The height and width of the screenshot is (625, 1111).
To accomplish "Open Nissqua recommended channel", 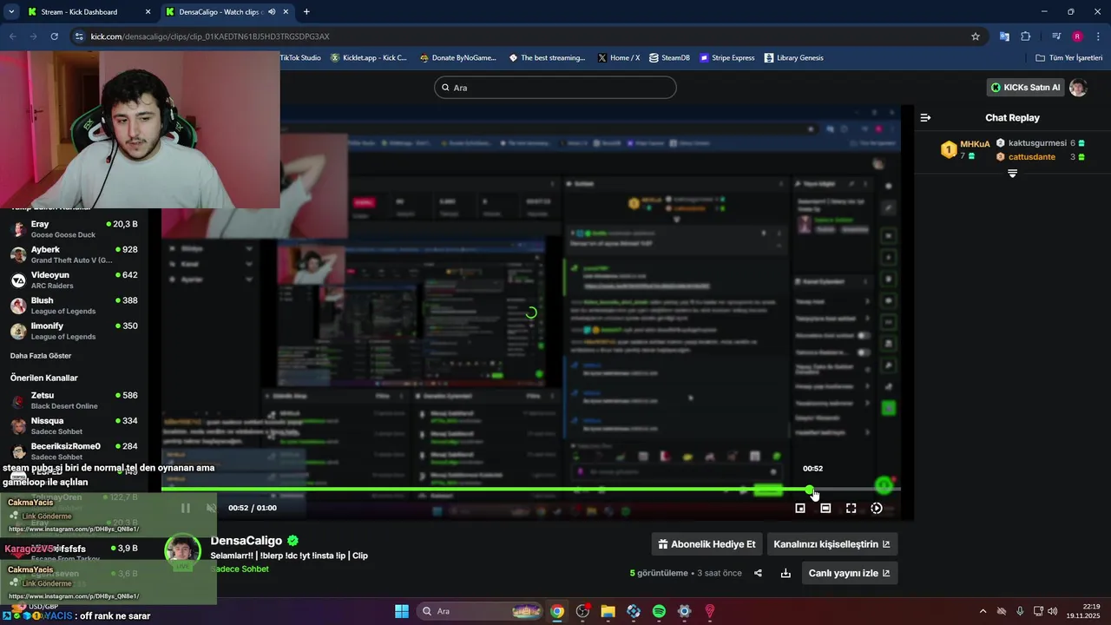I will (x=74, y=425).
